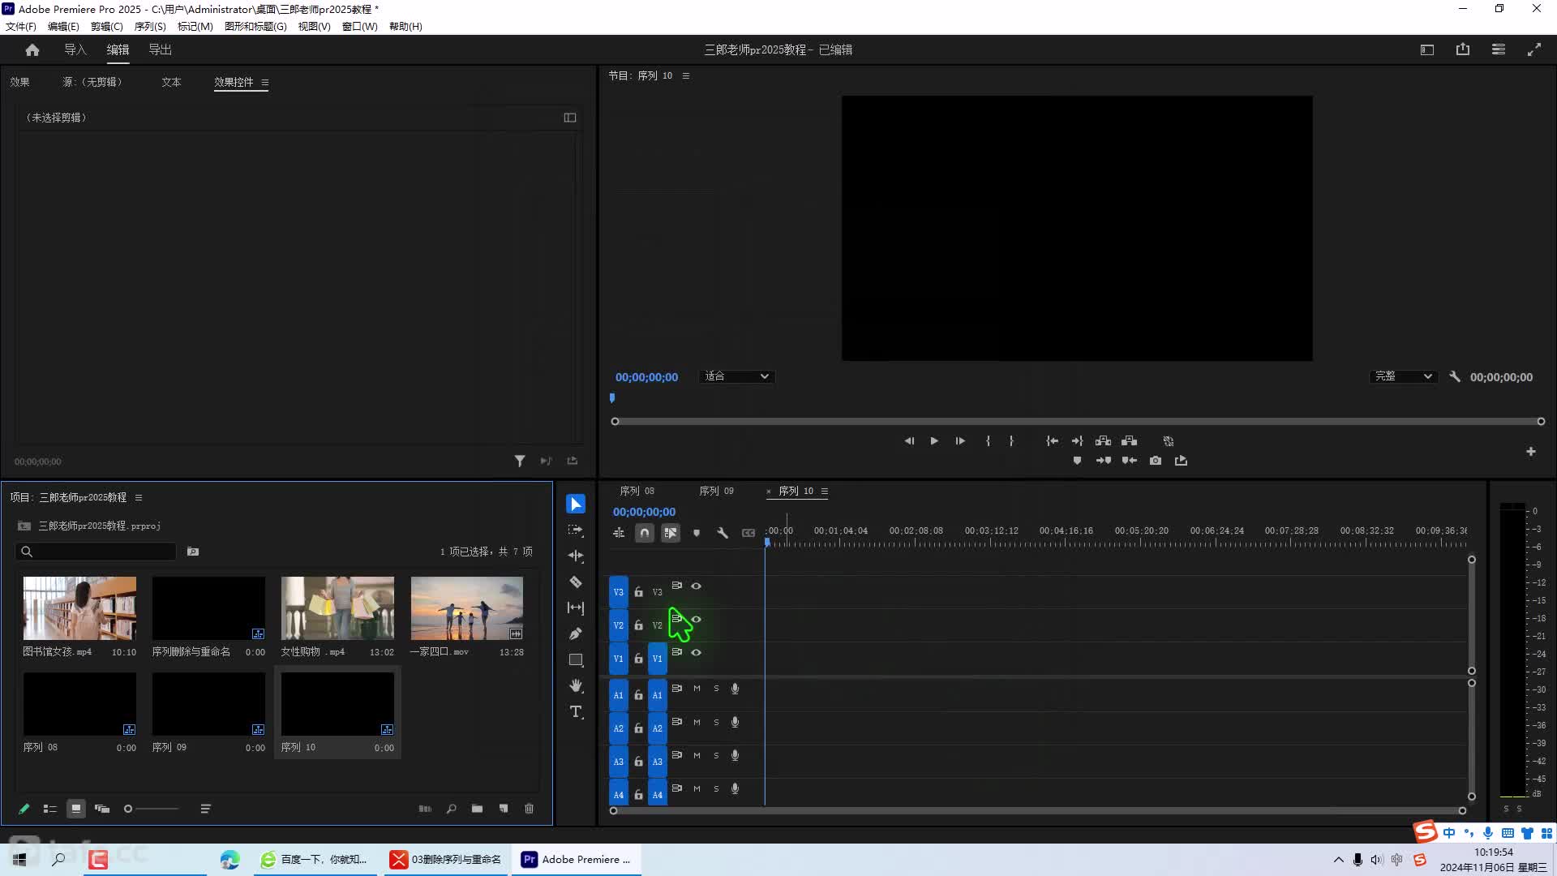The height and width of the screenshot is (876, 1557).
Task: Open the Quick Export share icon
Action: click(x=1462, y=49)
